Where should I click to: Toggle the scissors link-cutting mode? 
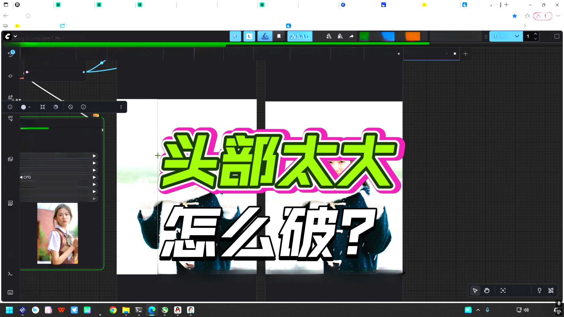(551, 290)
